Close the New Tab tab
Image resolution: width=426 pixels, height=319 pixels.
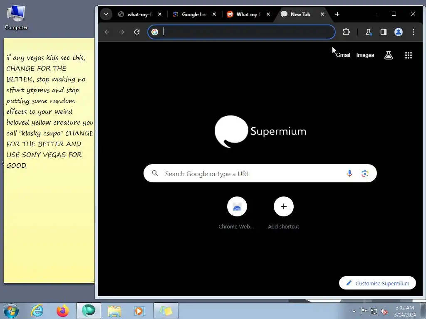coord(322,14)
